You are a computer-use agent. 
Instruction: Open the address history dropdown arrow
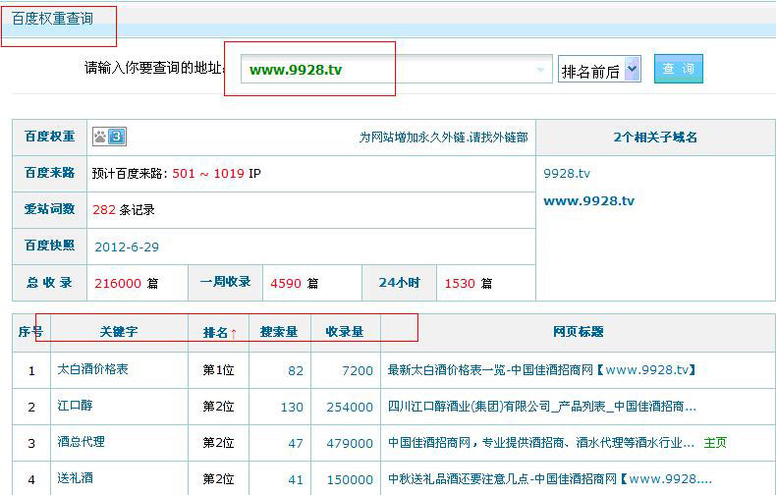pyautogui.click(x=540, y=70)
